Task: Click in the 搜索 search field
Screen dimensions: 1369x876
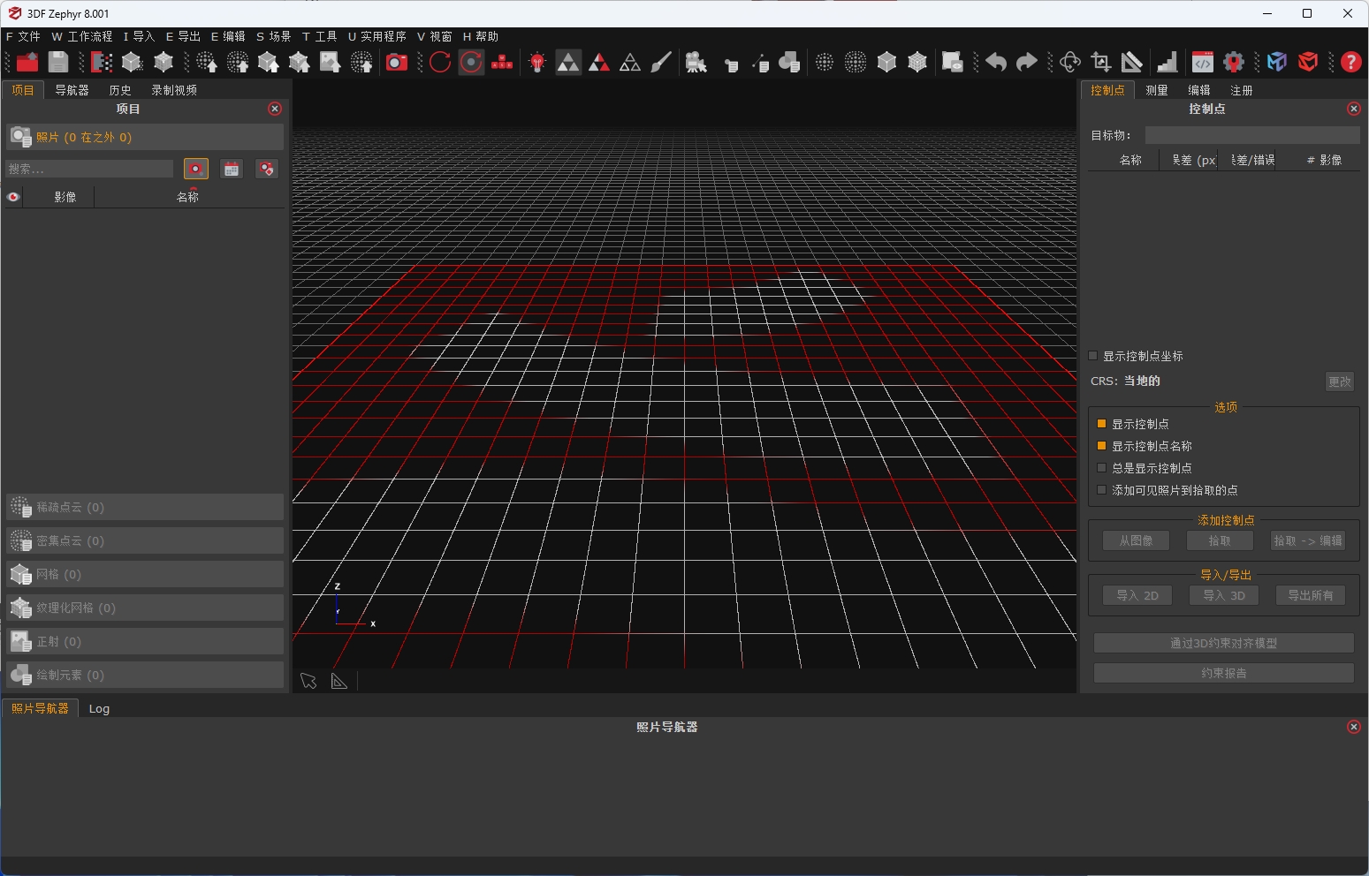Action: (x=89, y=169)
